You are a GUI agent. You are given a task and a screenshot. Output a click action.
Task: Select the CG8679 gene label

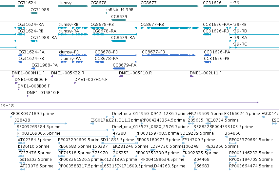119,16
